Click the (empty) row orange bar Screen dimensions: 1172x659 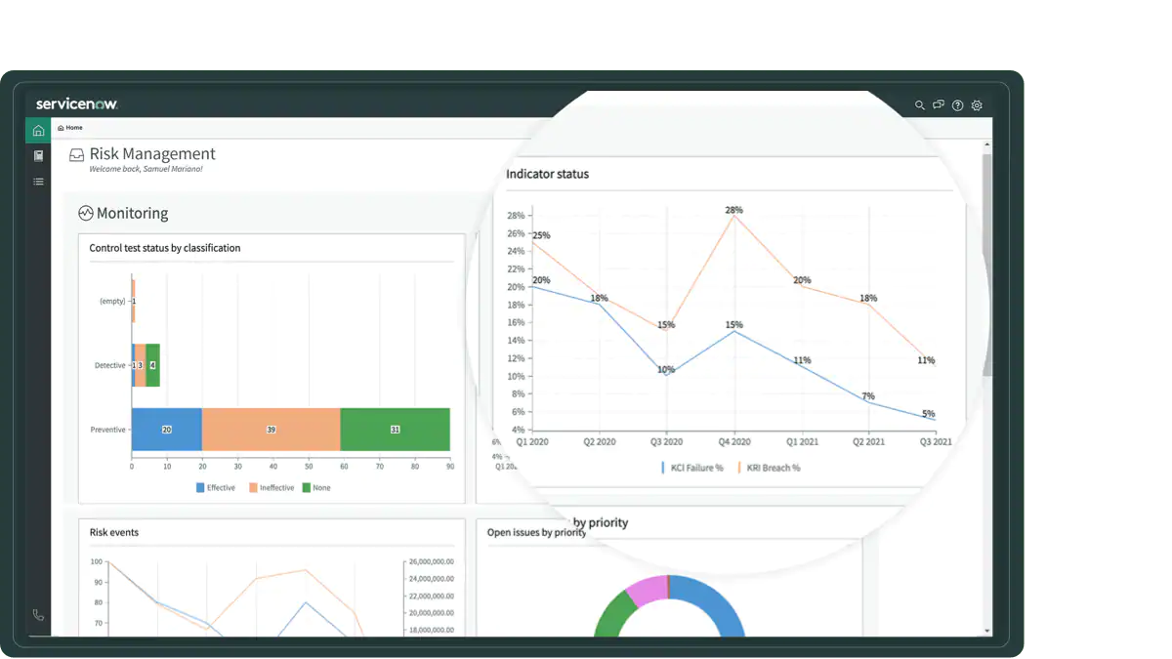134,302
